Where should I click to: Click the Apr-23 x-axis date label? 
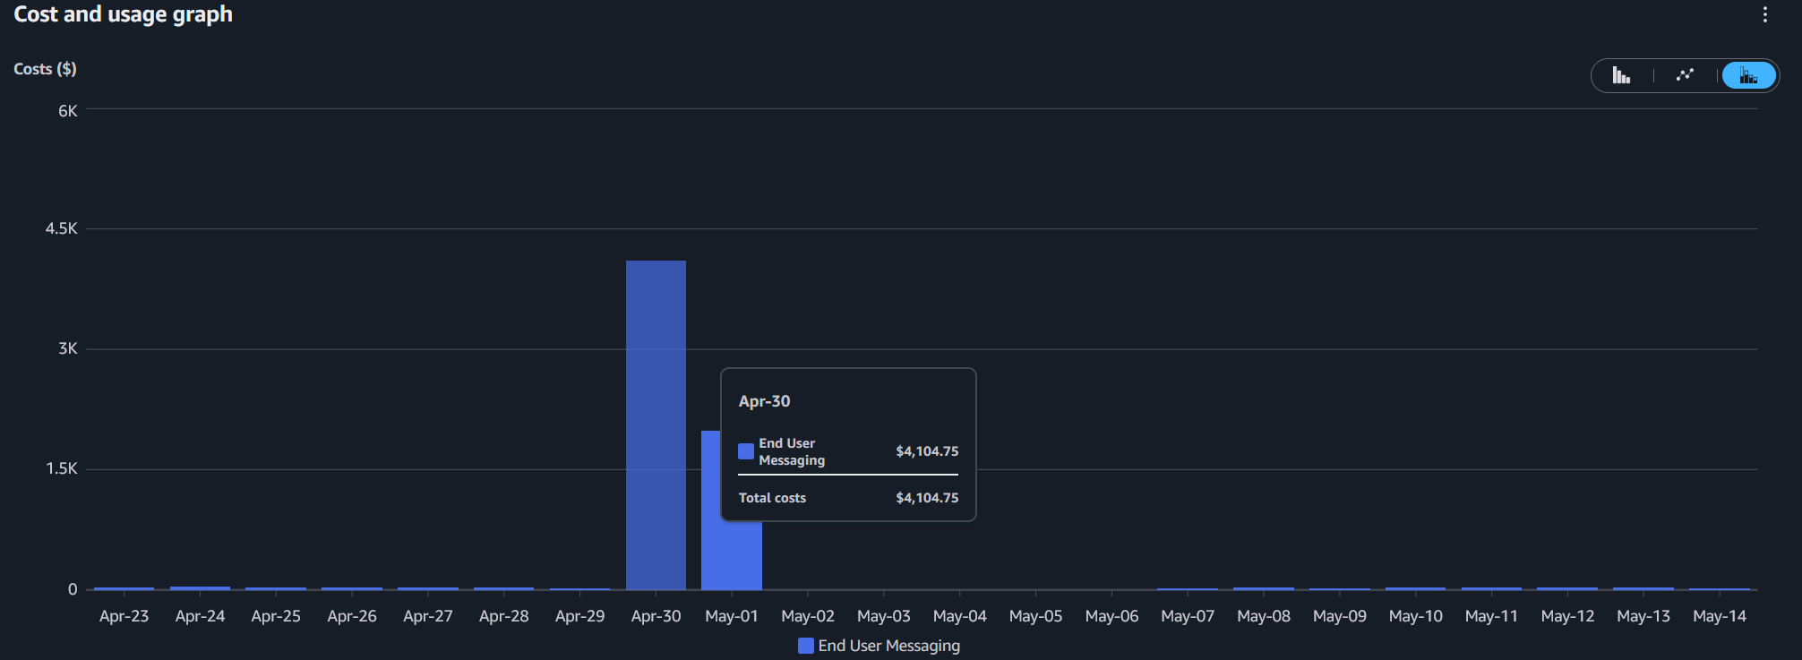point(124,616)
